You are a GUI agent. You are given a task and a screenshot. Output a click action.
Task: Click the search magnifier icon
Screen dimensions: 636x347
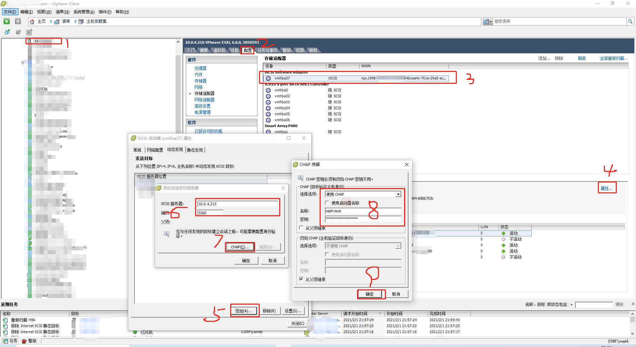pyautogui.click(x=630, y=21)
